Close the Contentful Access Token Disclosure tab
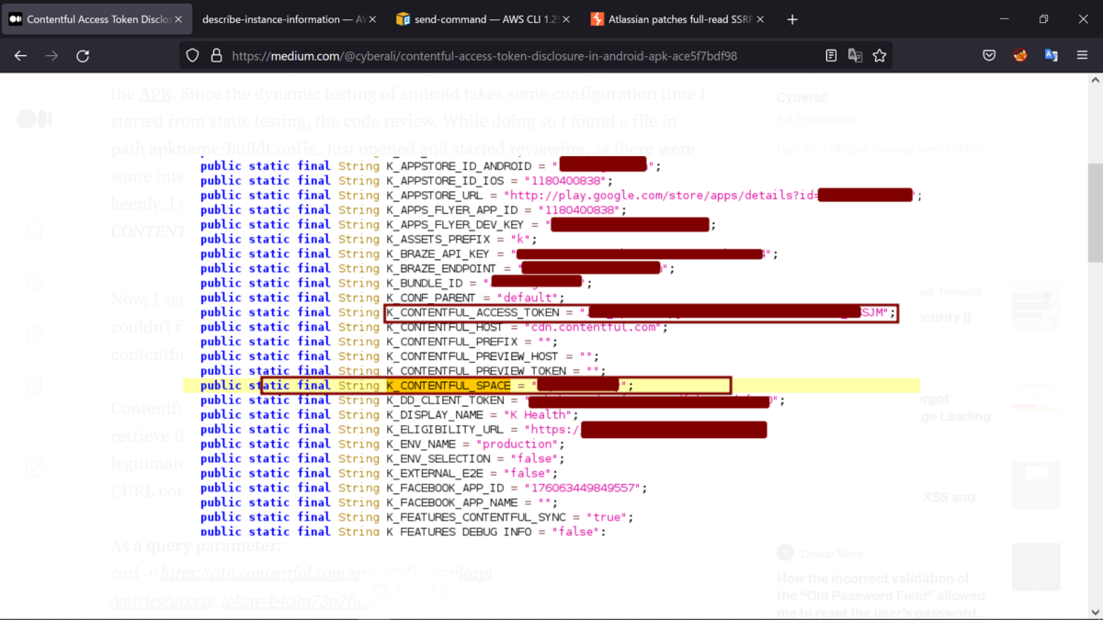The height and width of the screenshot is (620, 1103). tap(177, 19)
